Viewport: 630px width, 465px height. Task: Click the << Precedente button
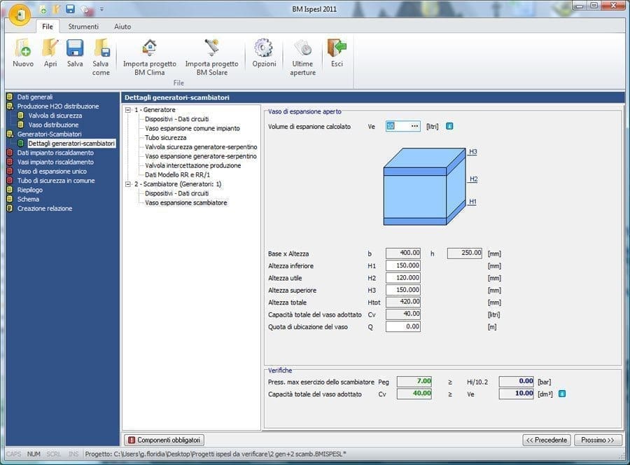[x=546, y=440]
